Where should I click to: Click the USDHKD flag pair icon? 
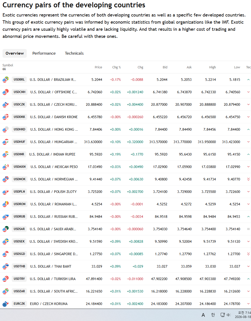pyautogui.click(x=6, y=129)
